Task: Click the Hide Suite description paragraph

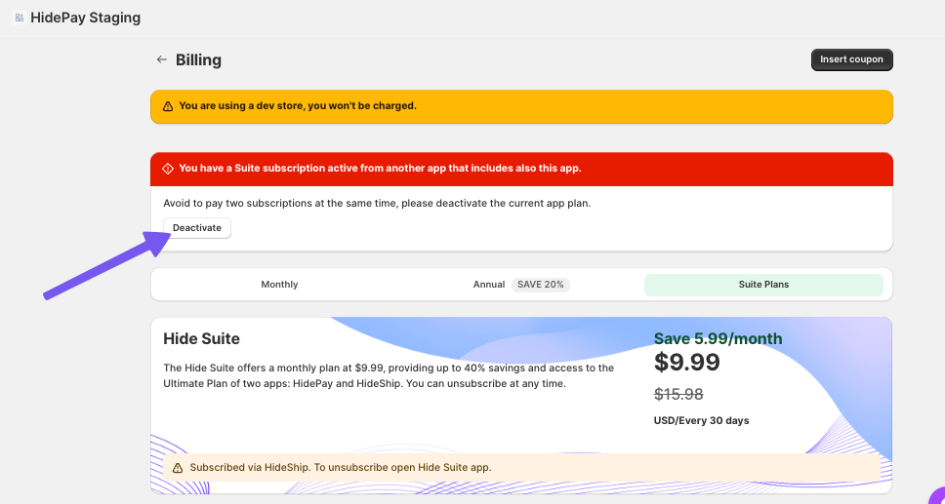Action: 389,375
